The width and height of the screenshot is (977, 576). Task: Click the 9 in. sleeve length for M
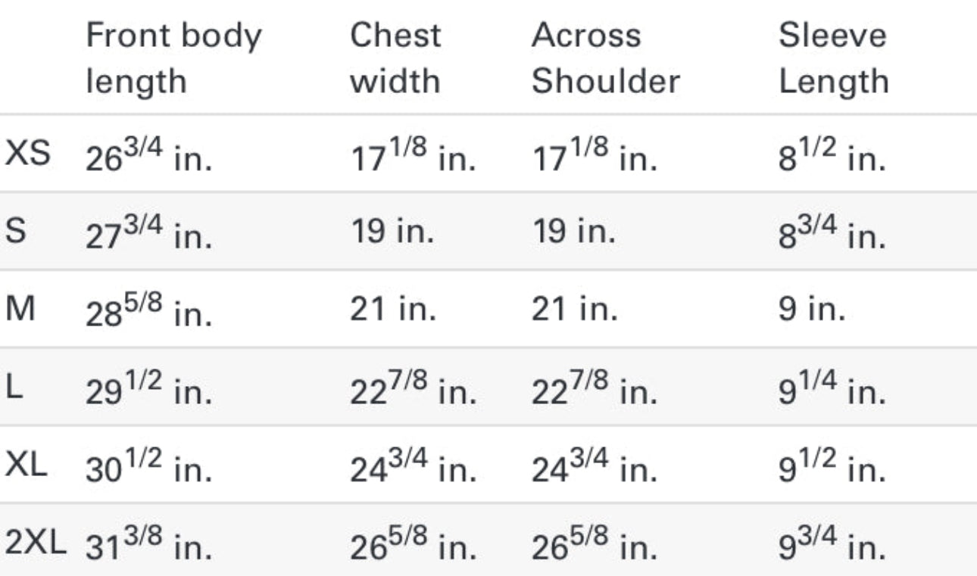pyautogui.click(x=810, y=310)
